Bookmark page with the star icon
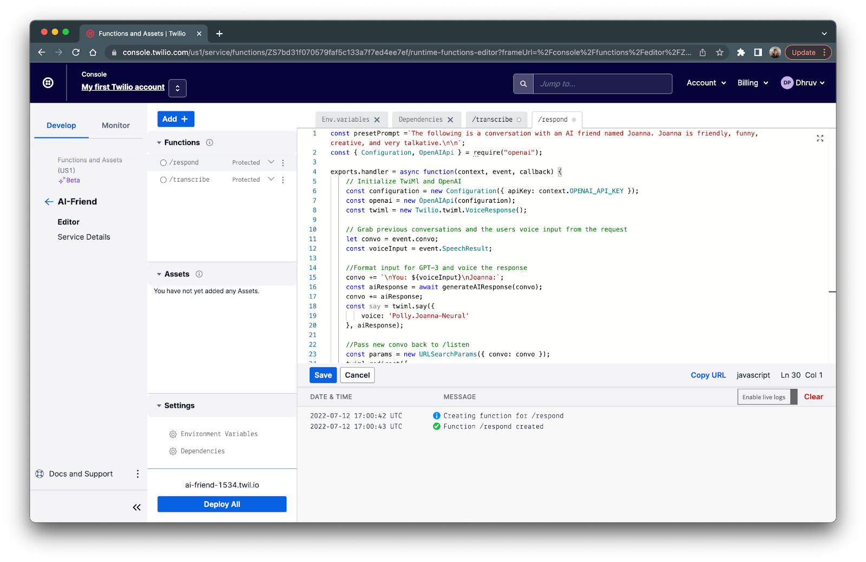This screenshot has height=562, width=866. [x=719, y=52]
